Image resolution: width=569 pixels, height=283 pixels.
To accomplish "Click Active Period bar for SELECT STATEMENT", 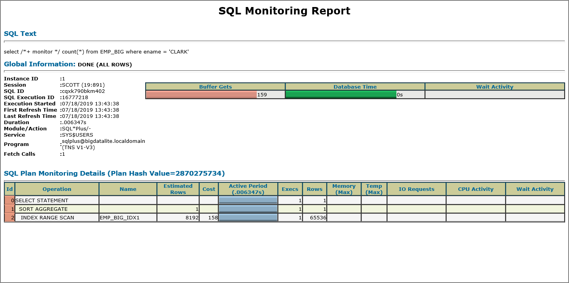I will pos(248,200).
